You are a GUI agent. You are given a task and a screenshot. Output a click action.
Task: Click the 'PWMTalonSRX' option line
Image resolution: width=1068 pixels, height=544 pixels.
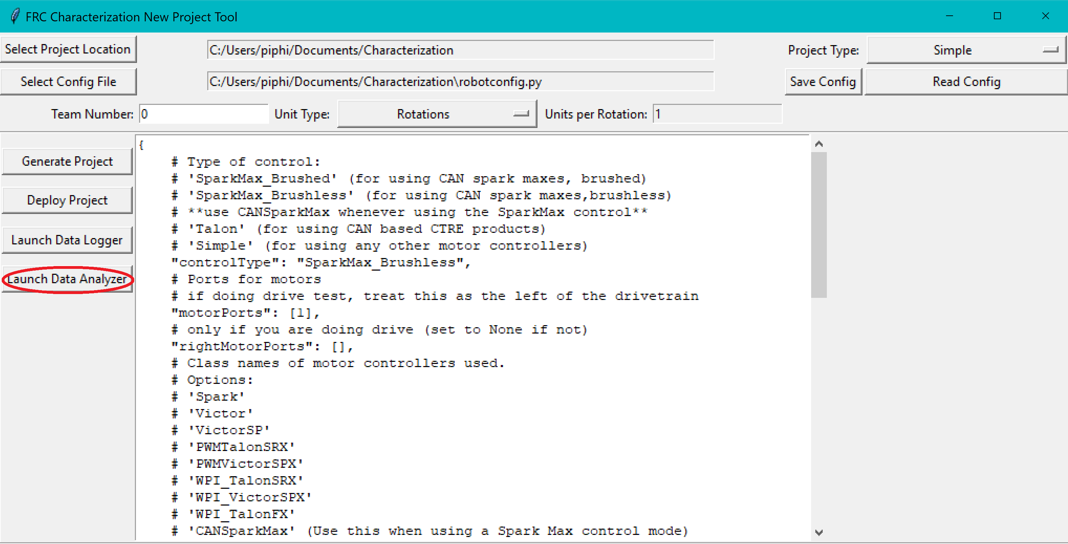click(x=233, y=448)
